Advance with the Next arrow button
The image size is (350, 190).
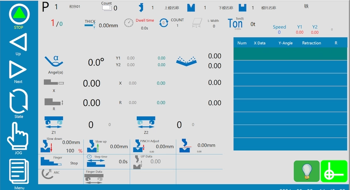18,69
